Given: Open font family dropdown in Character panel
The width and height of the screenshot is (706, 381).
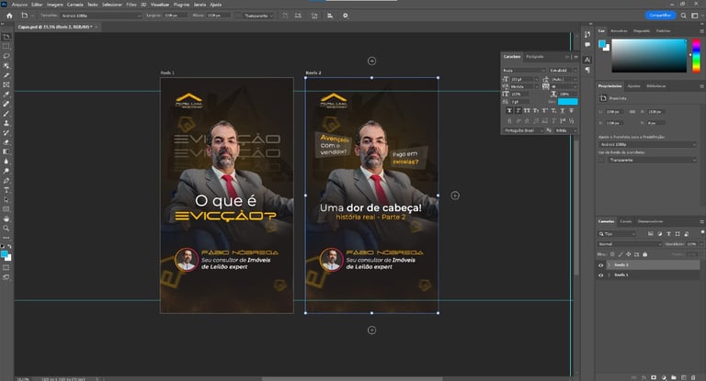Looking at the screenshot, I should (x=524, y=71).
